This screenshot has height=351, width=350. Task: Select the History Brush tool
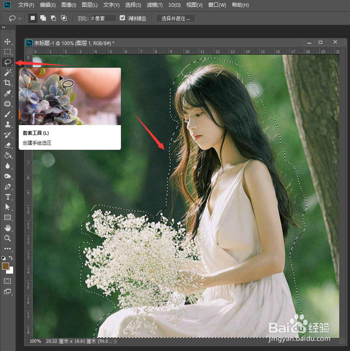[x=8, y=135]
